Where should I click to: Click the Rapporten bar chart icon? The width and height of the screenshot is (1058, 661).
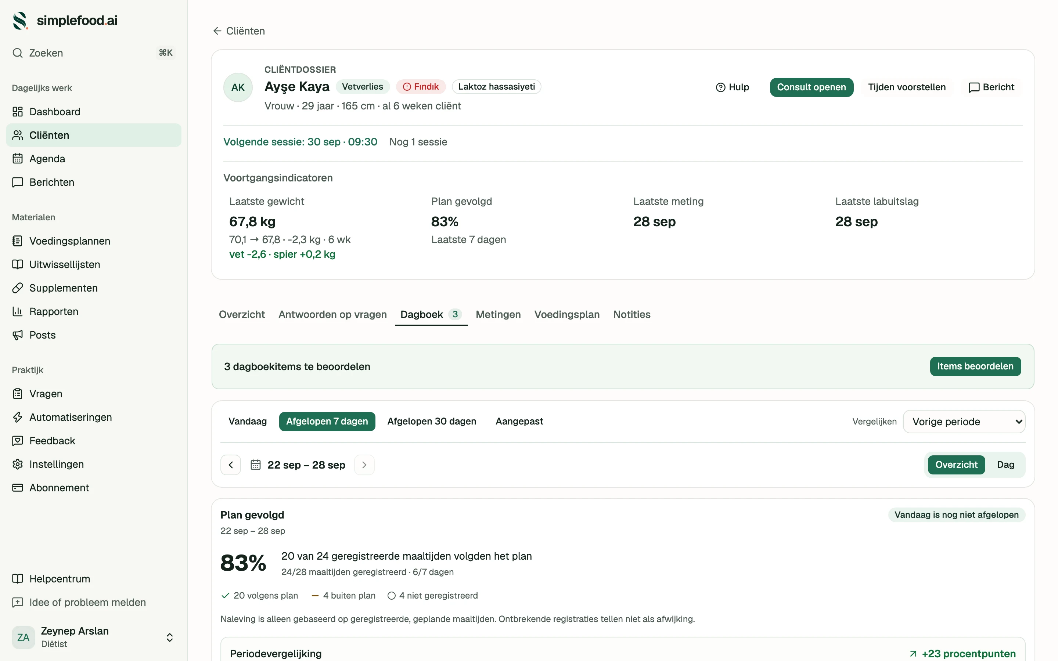18,312
